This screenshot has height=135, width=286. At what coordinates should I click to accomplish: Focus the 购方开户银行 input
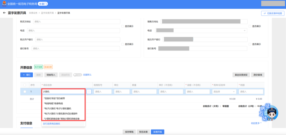point(78,40)
